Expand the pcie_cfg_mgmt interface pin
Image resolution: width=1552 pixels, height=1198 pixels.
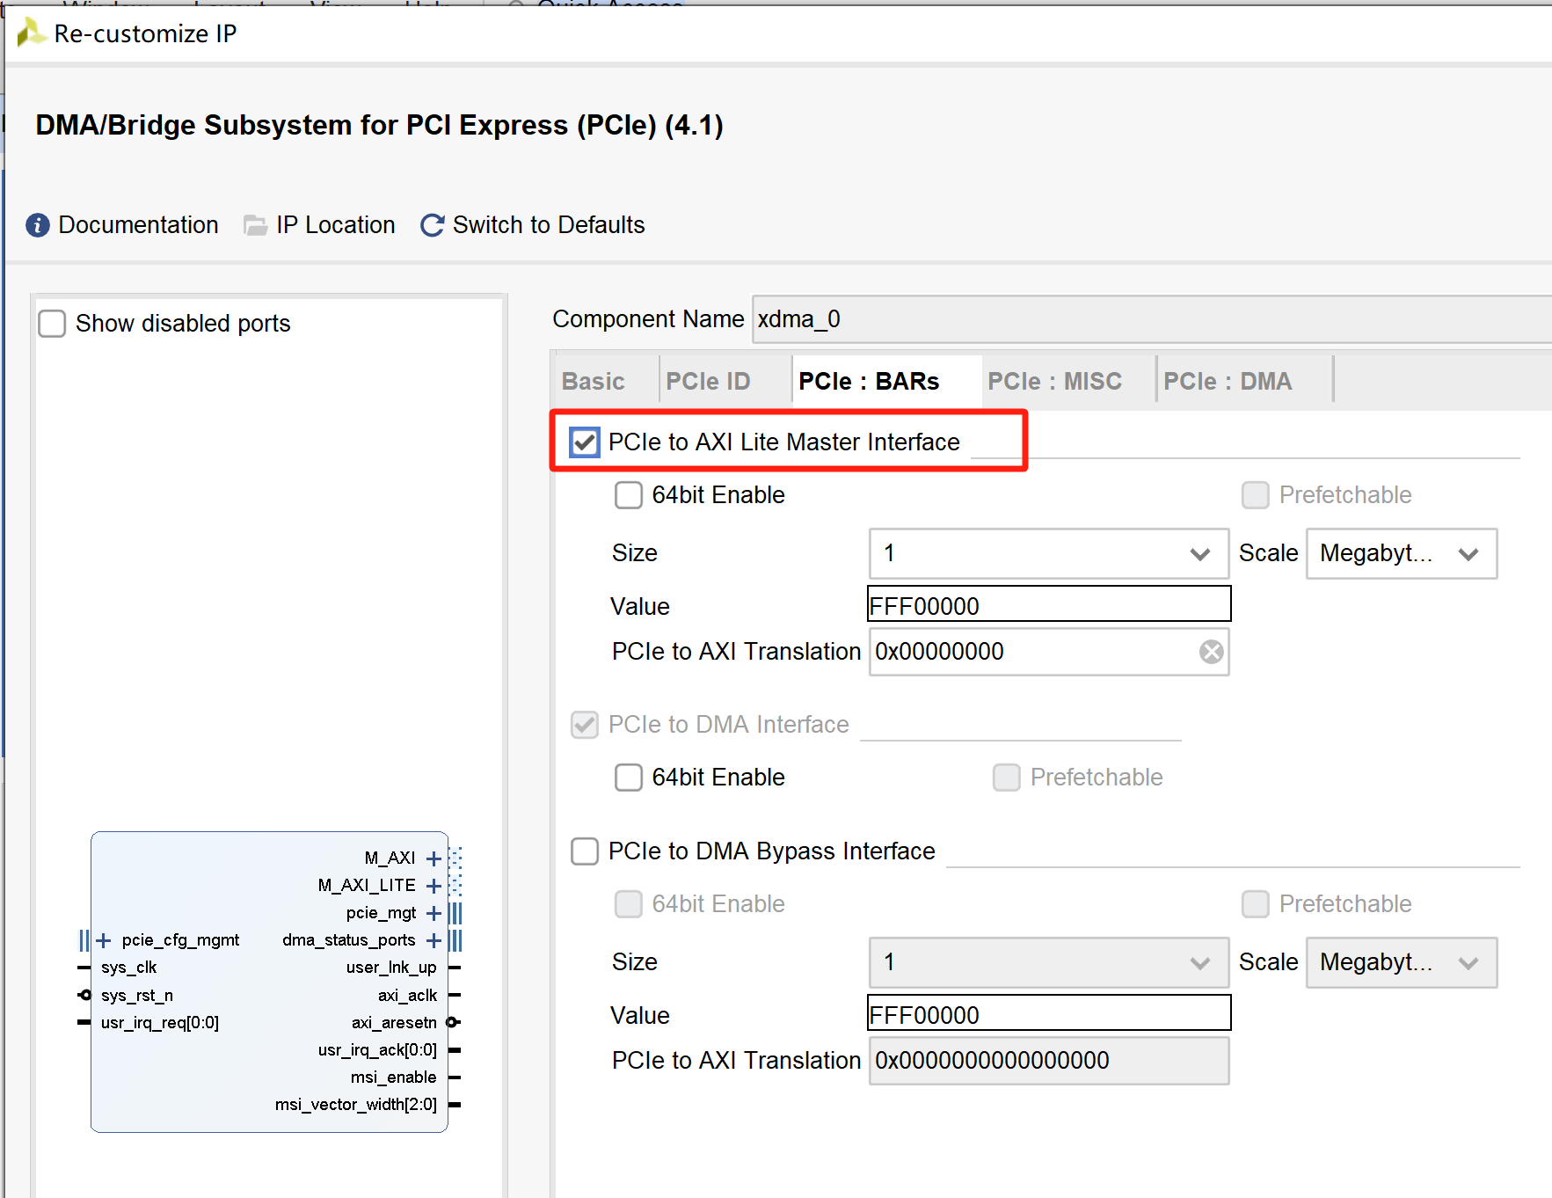(103, 939)
